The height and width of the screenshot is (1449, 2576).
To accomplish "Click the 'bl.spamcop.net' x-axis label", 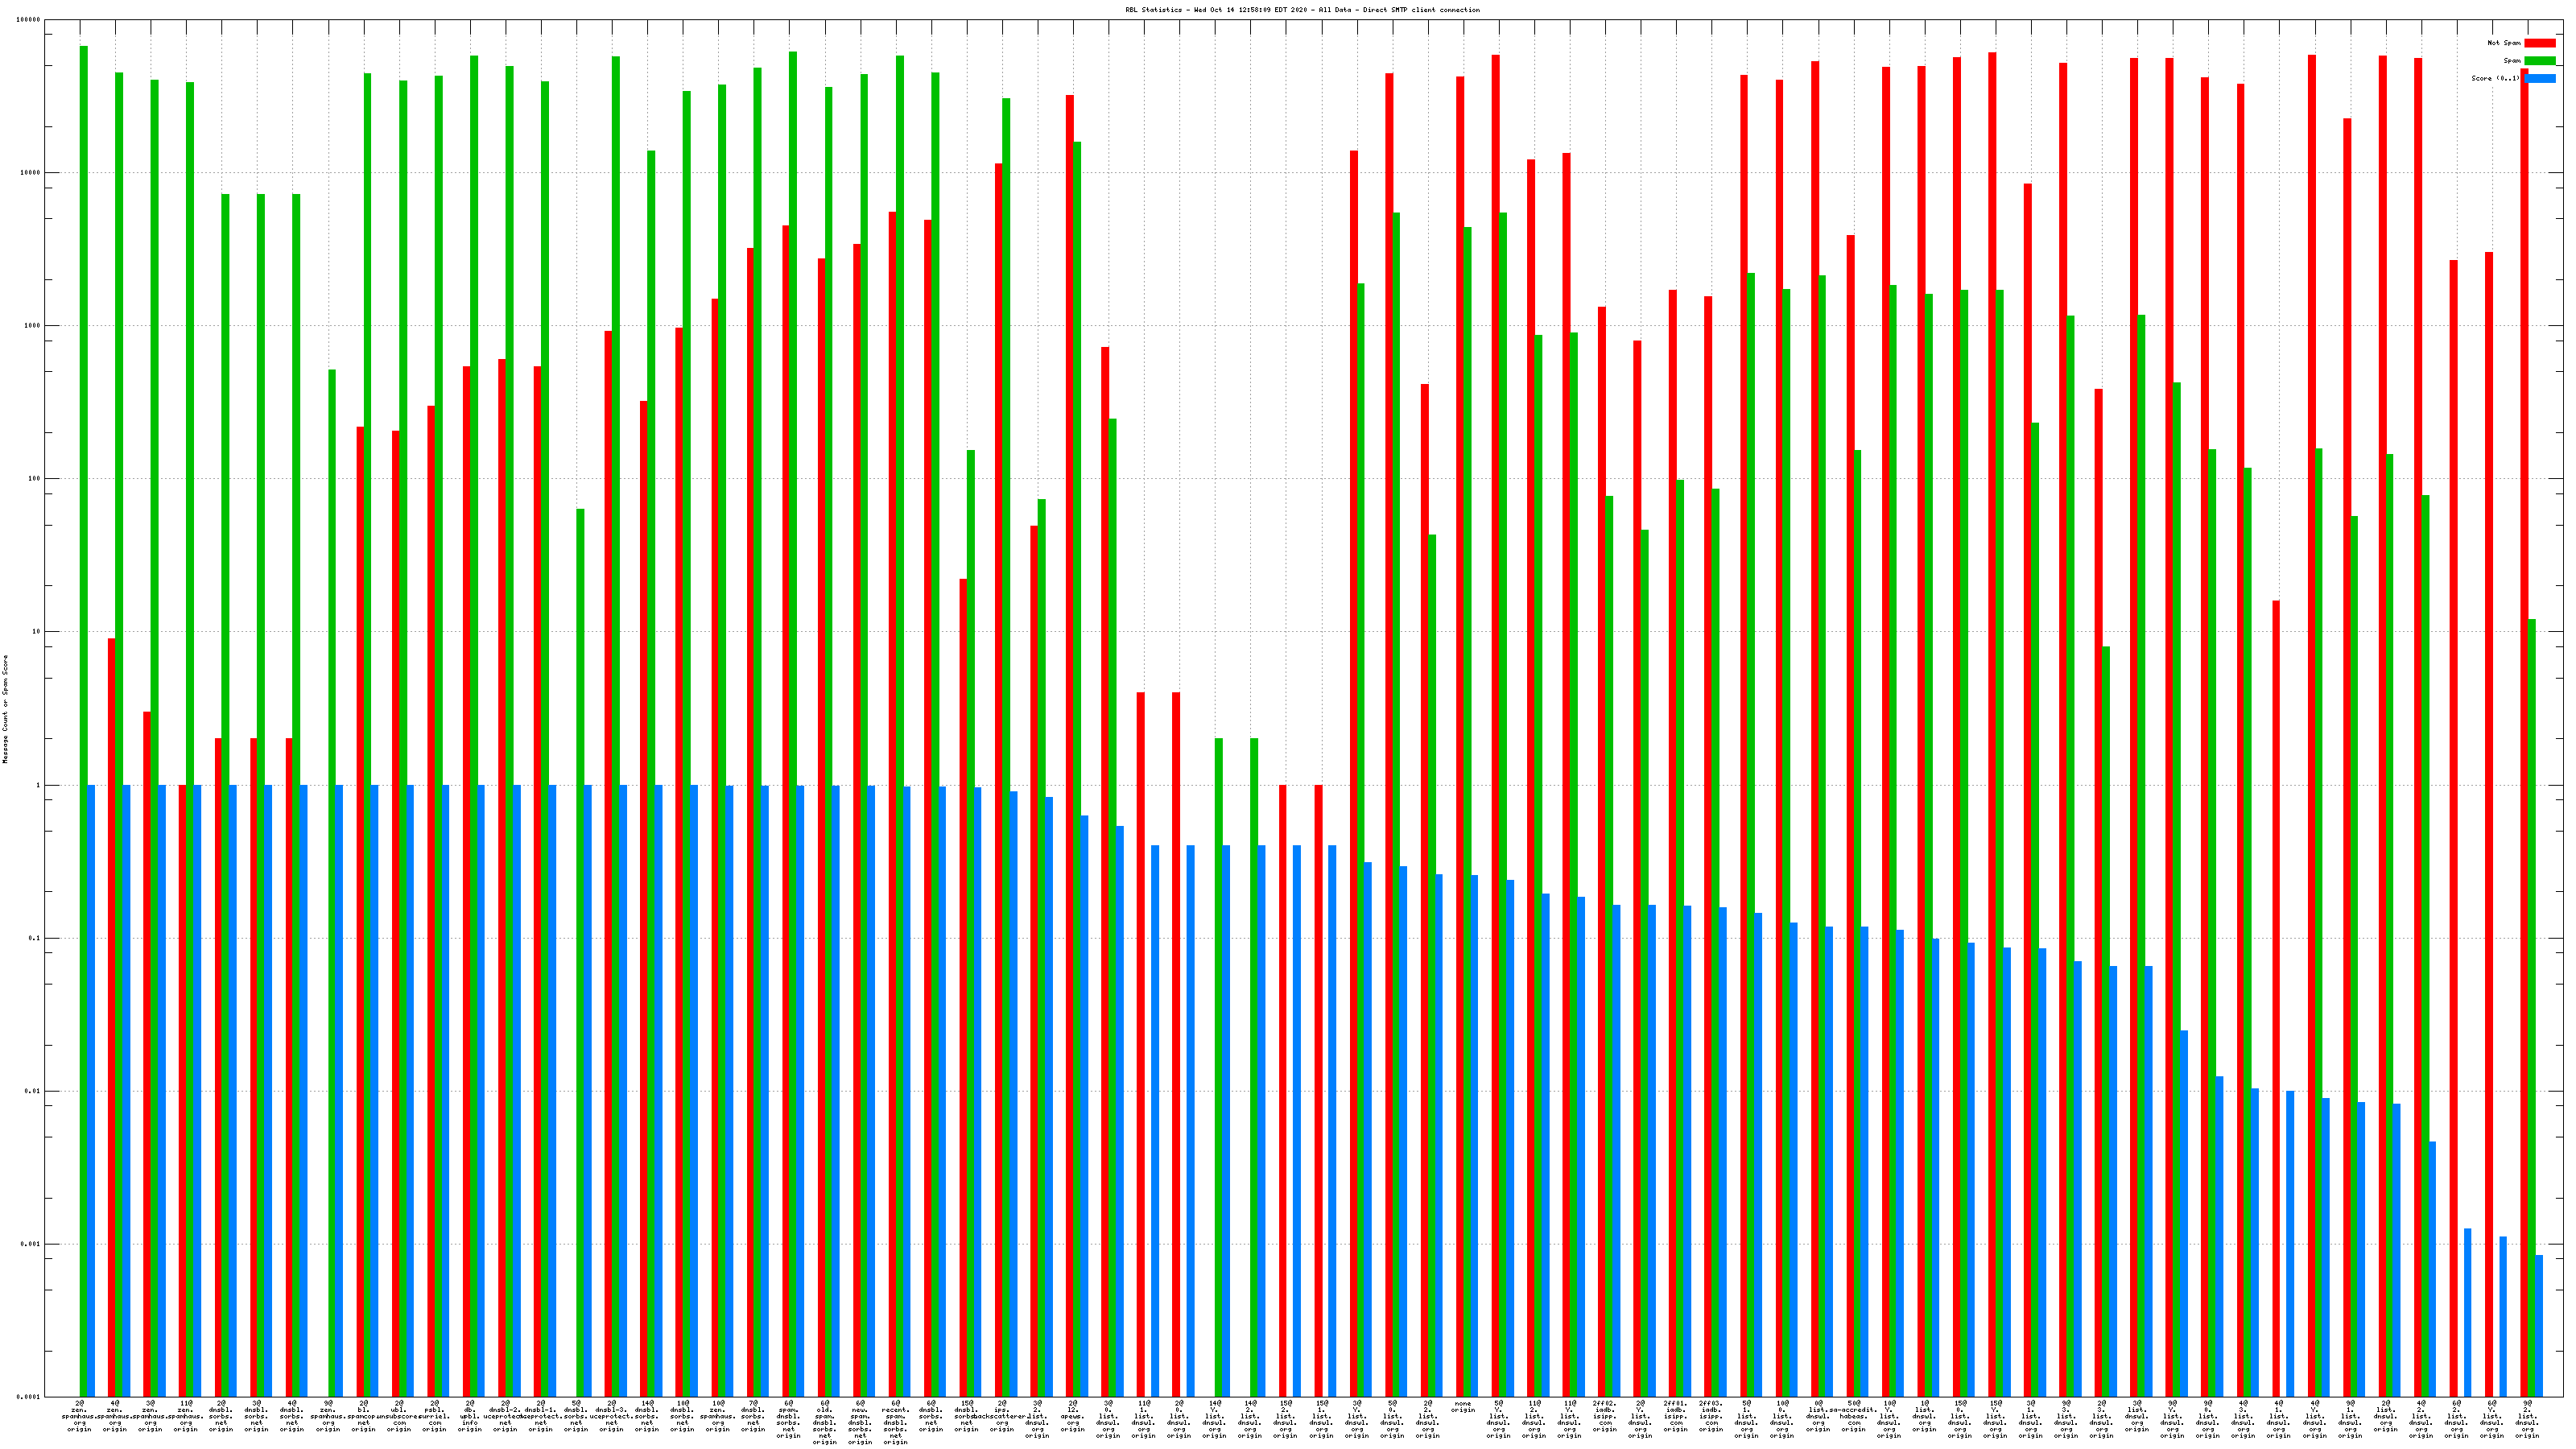I will [363, 1416].
